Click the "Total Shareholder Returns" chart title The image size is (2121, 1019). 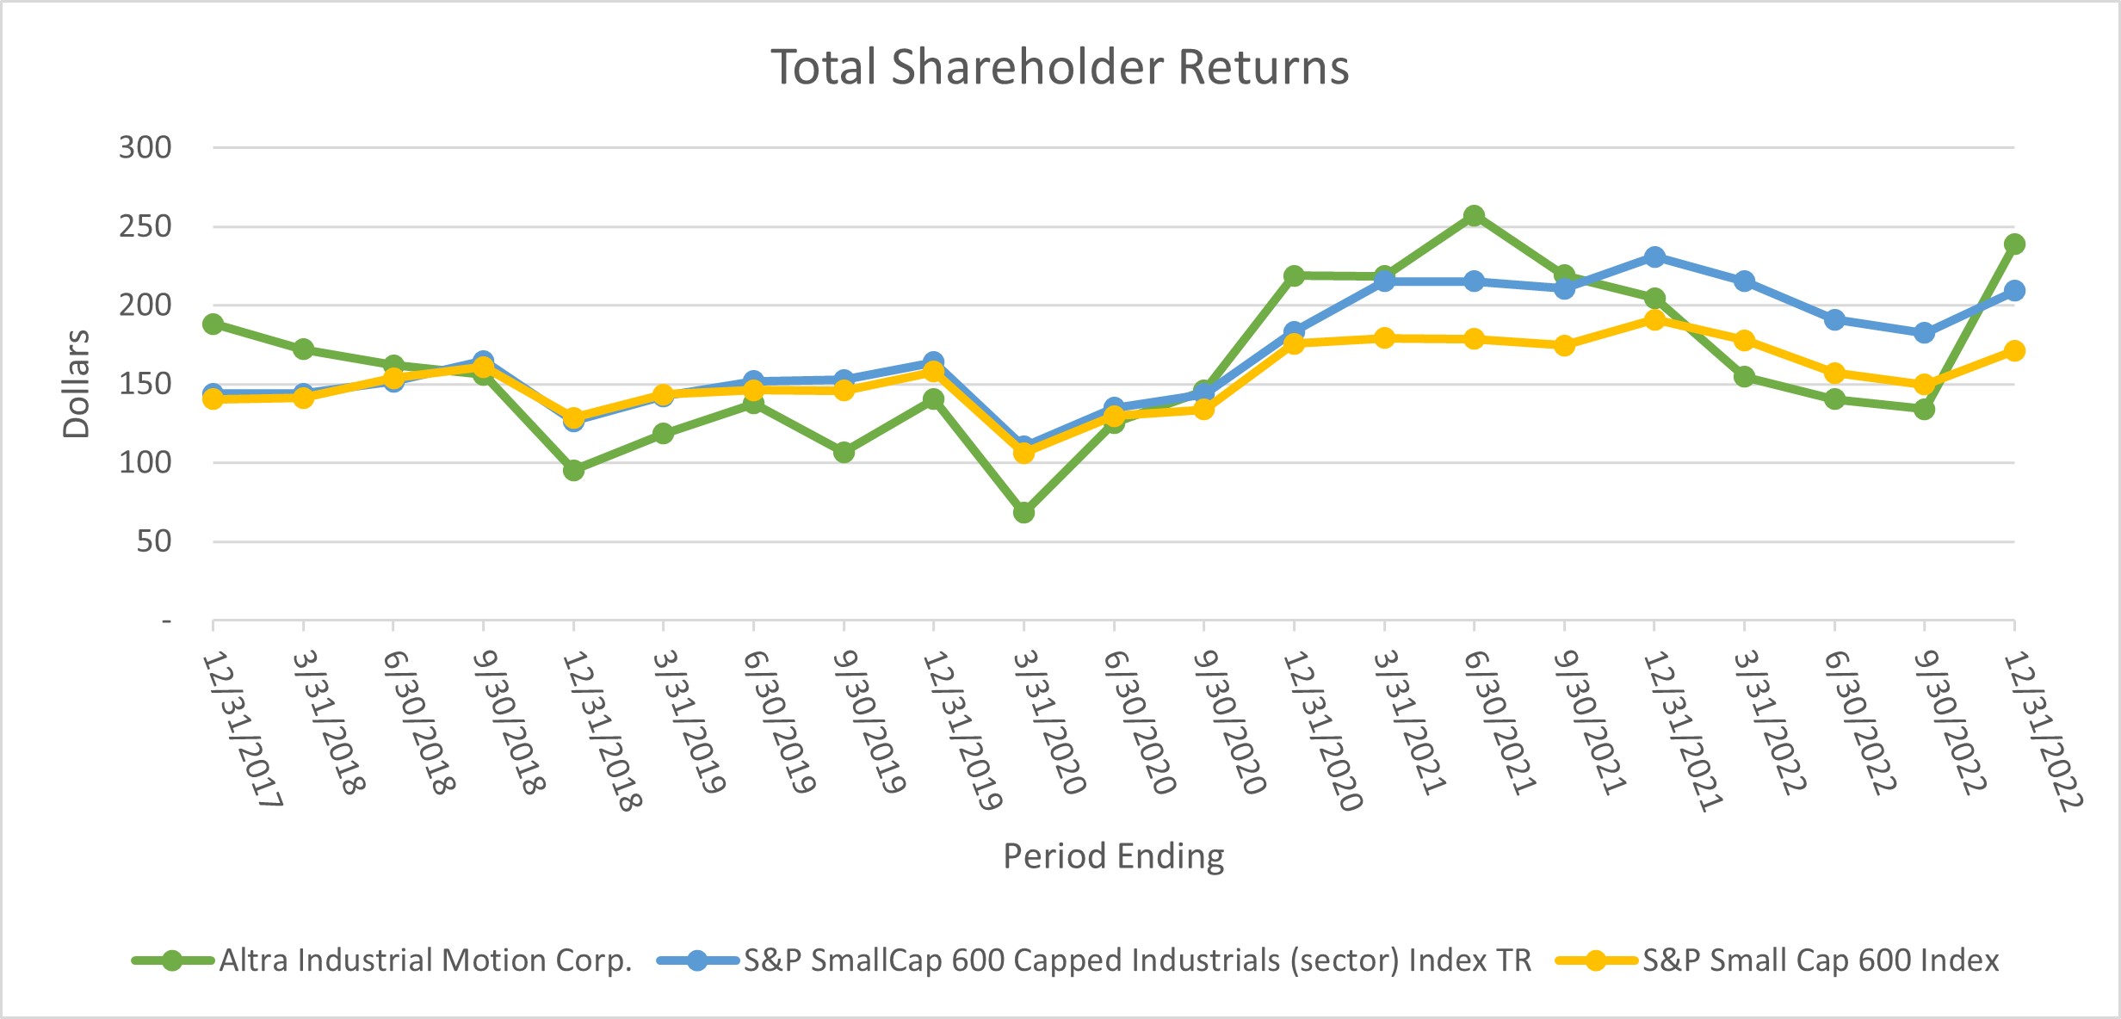[1060, 67]
